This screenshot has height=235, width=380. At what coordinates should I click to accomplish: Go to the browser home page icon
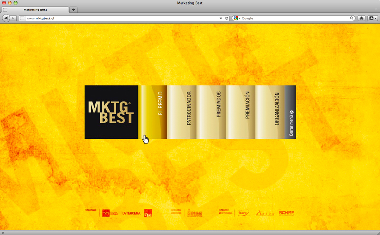361,18
